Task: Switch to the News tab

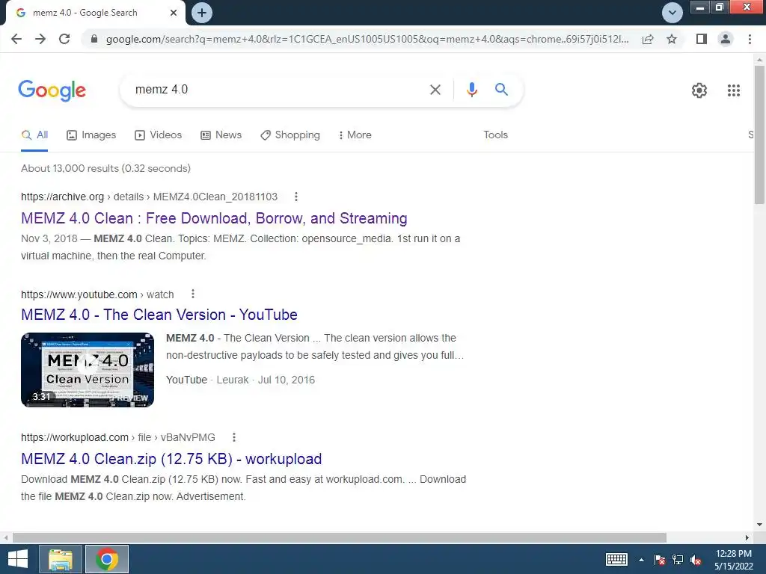Action: click(x=221, y=135)
